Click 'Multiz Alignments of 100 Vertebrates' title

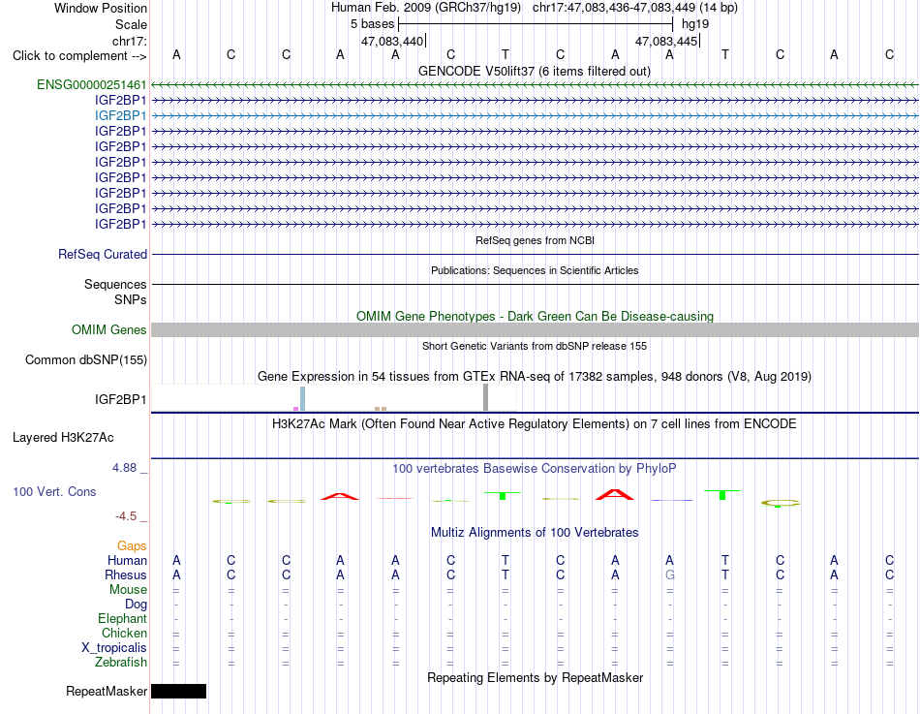[x=535, y=533]
